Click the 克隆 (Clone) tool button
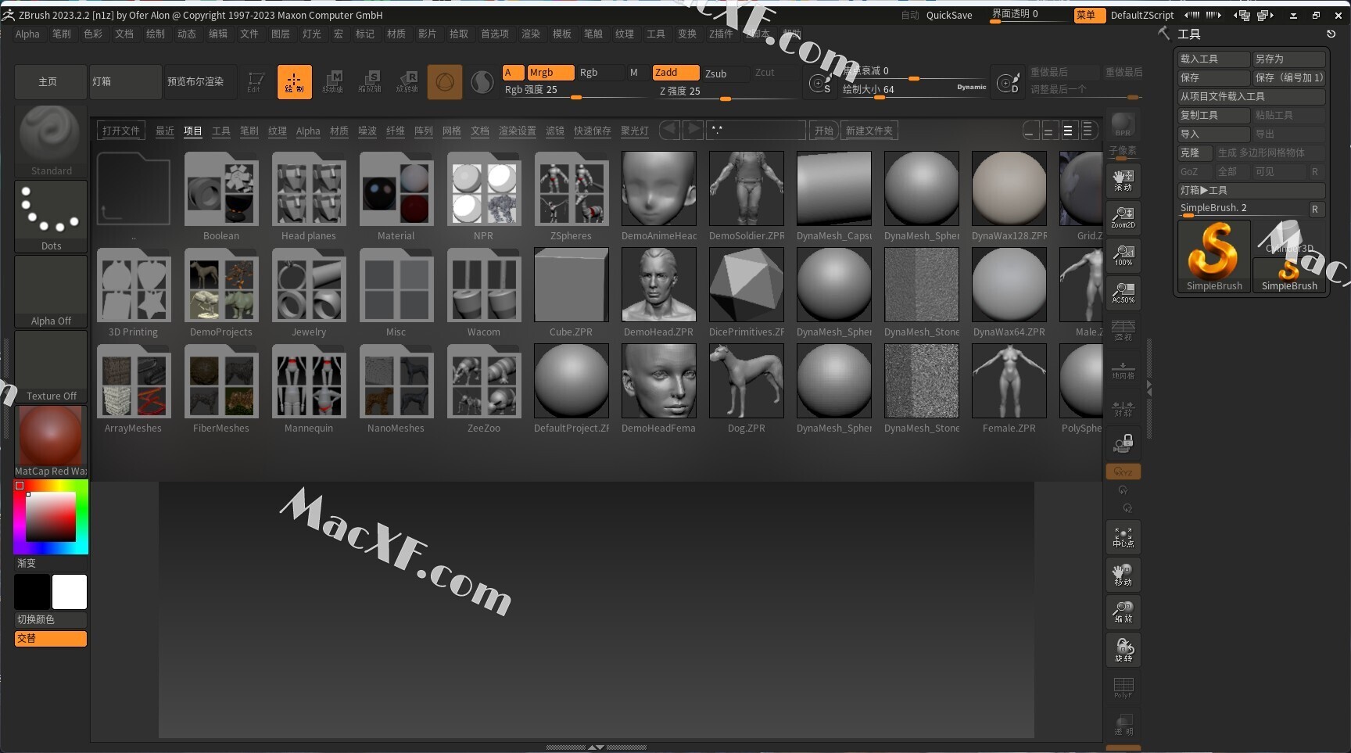This screenshot has width=1351, height=753. coord(1195,152)
